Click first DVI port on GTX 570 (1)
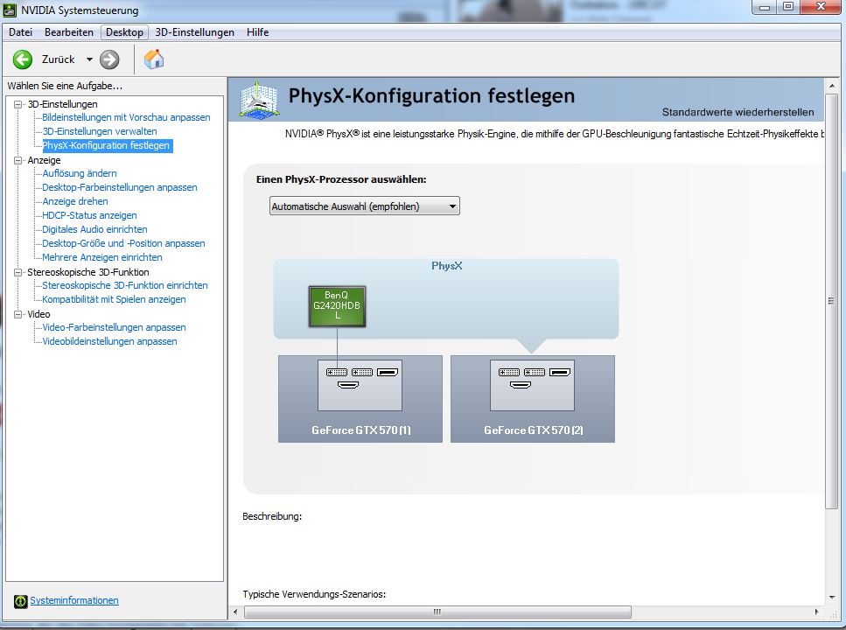Image resolution: width=846 pixels, height=630 pixels. pos(337,372)
